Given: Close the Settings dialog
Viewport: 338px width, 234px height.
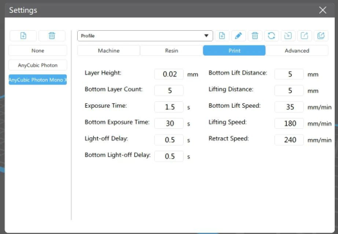Looking at the screenshot, I should (323, 10).
